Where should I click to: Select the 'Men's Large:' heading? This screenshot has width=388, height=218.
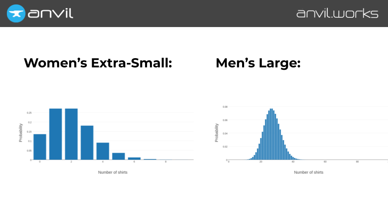[258, 63]
